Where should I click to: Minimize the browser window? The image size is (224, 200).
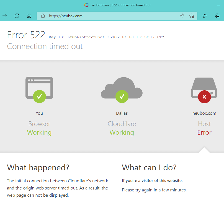click(x=218, y=5)
